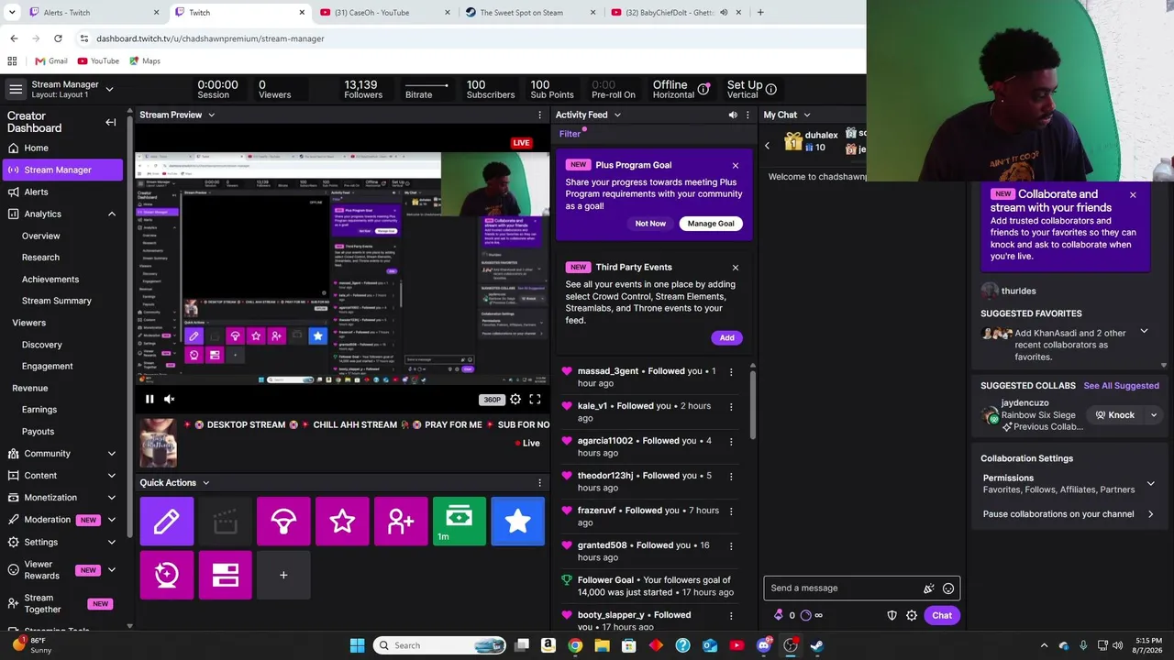Expand the Suggested Favorites entry chevron
Image resolution: width=1174 pixels, height=660 pixels.
(x=1144, y=331)
